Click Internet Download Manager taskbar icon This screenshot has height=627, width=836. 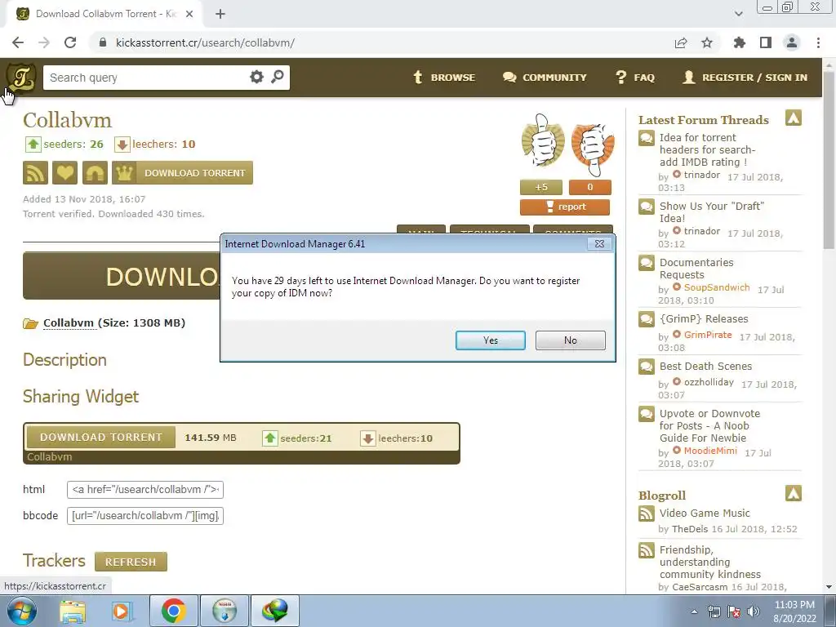275,611
